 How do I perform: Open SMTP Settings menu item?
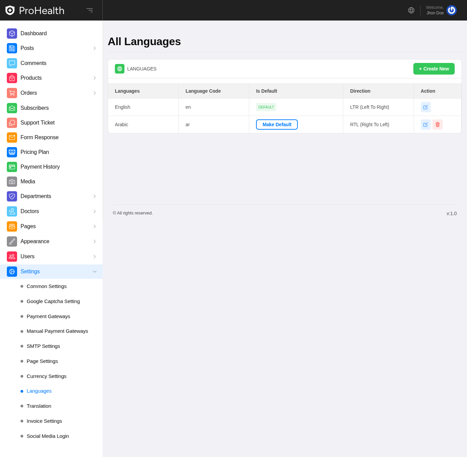coord(43,346)
